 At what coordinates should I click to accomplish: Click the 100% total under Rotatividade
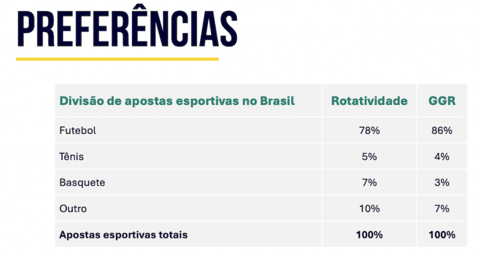pyautogui.click(x=369, y=235)
